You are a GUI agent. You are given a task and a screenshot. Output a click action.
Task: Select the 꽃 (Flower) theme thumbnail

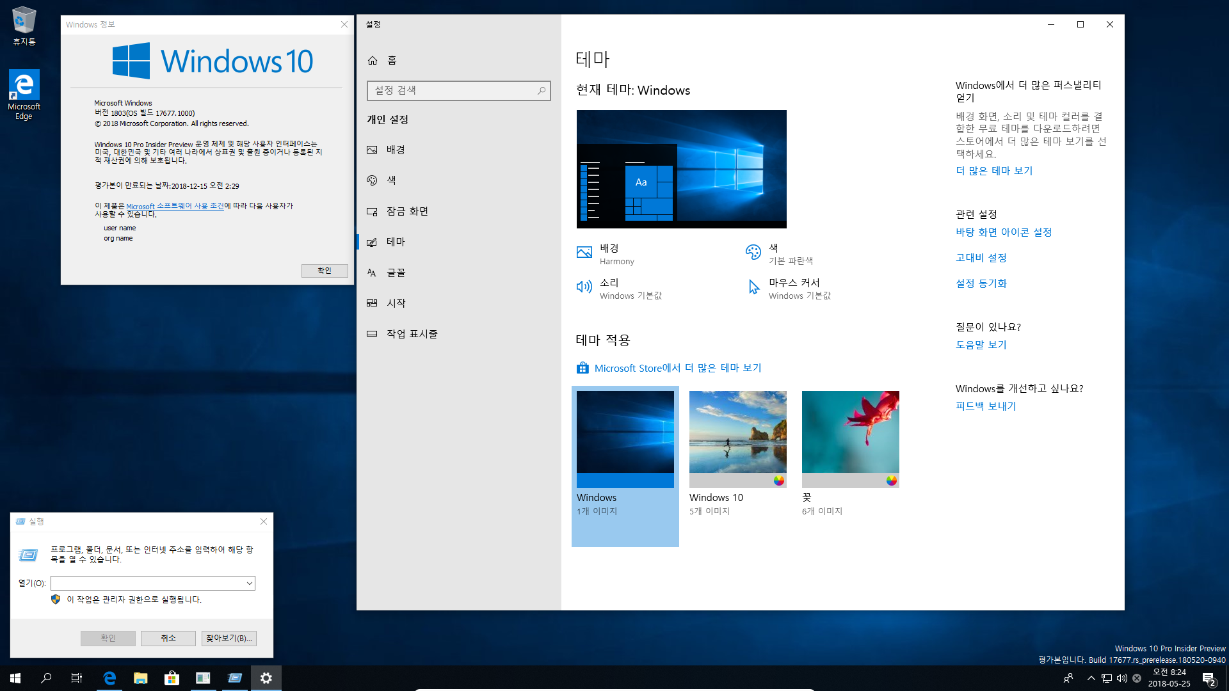851,439
